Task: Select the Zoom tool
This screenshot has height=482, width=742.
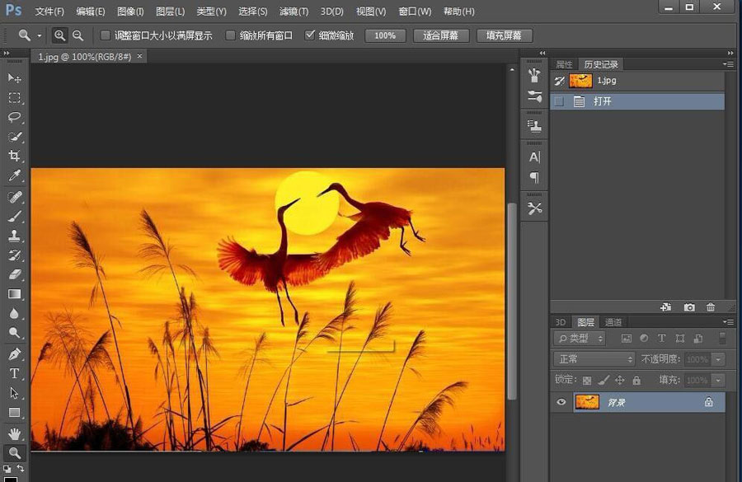Action: (x=13, y=452)
